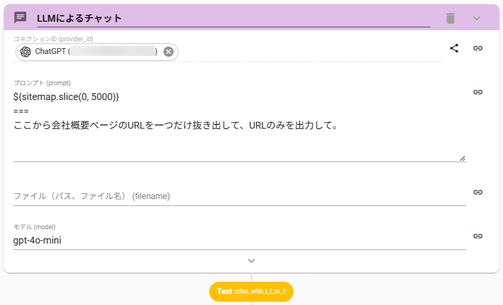Click the ChatGPT logo in the connection chip

(25, 51)
